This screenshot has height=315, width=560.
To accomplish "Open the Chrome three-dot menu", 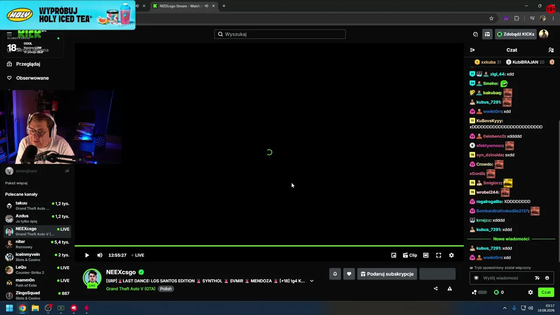I will (553, 18).
